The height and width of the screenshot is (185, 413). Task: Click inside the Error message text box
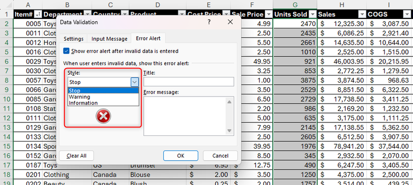coord(184,116)
